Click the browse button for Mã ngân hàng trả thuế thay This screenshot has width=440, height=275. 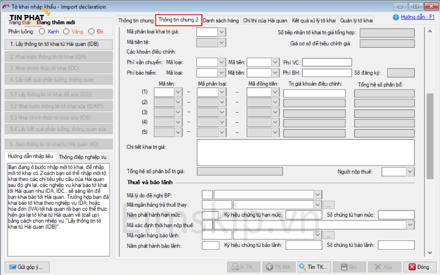click(330, 205)
